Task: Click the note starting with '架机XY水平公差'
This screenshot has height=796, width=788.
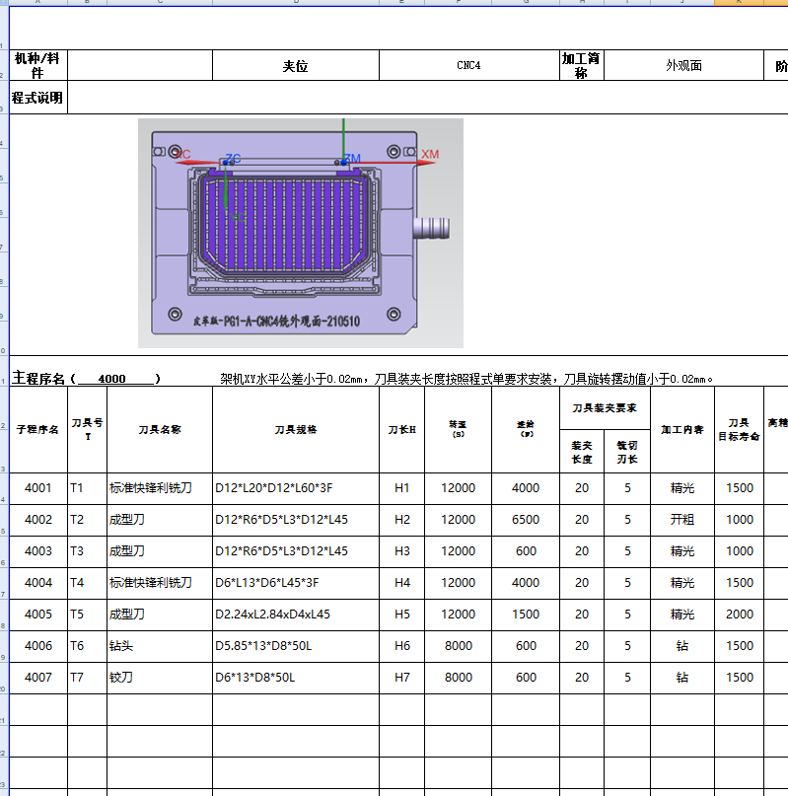Action: tap(466, 379)
